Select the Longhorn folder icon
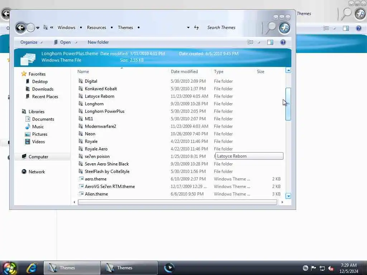The image size is (367, 275). click(81, 103)
